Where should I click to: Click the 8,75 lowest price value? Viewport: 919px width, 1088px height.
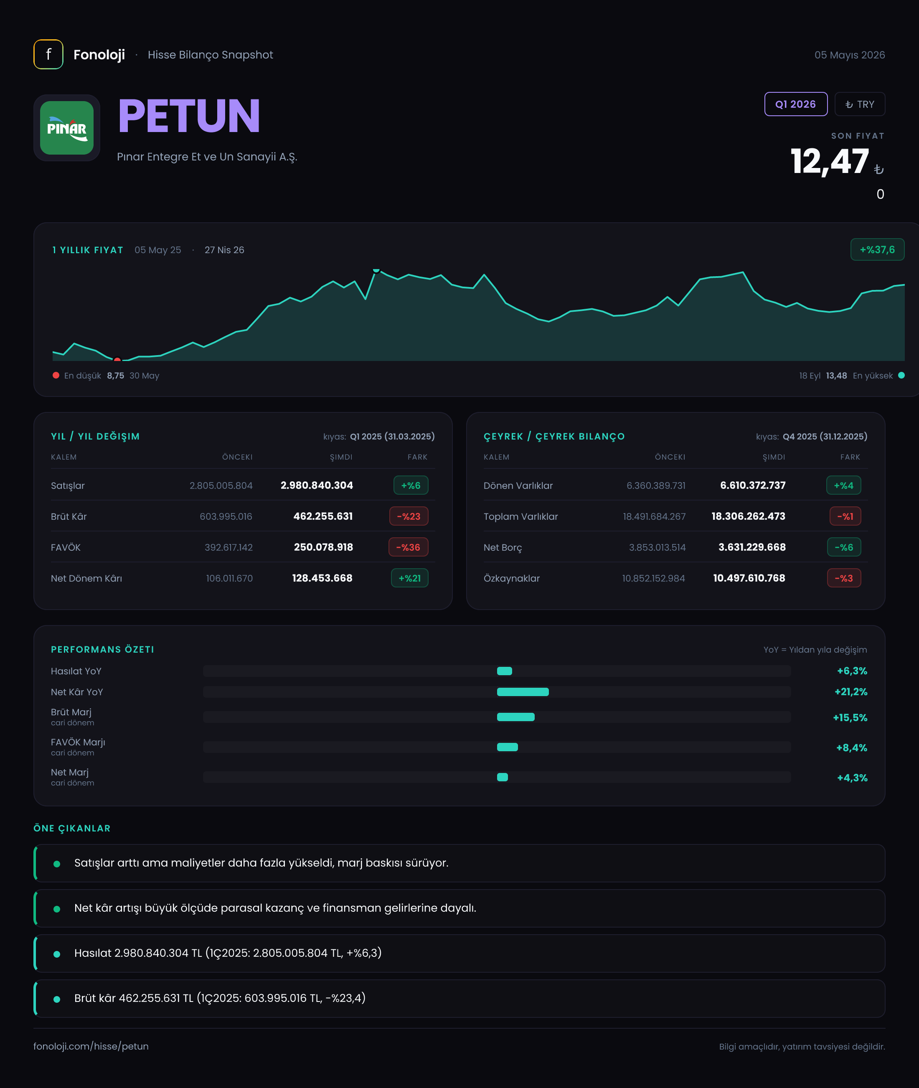(x=116, y=375)
